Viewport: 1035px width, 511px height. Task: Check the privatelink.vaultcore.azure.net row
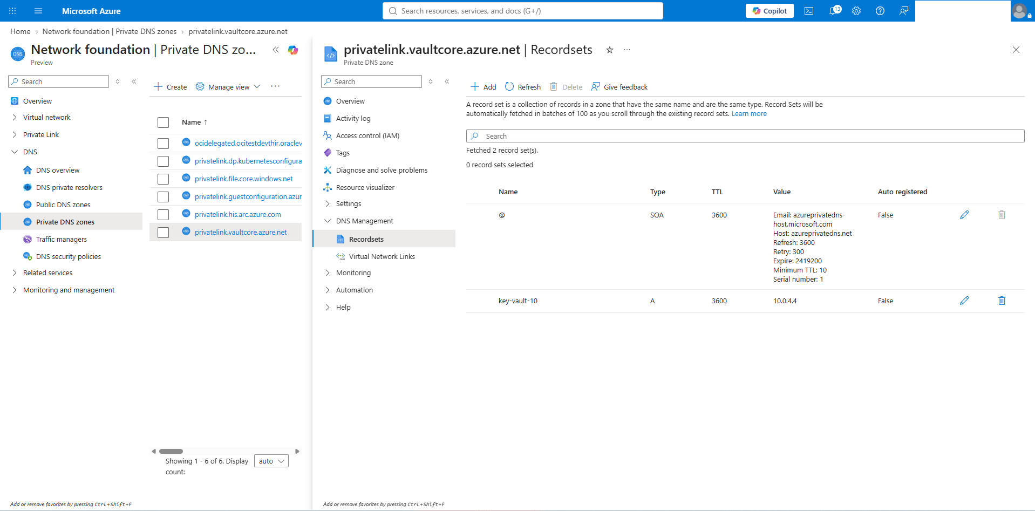163,232
